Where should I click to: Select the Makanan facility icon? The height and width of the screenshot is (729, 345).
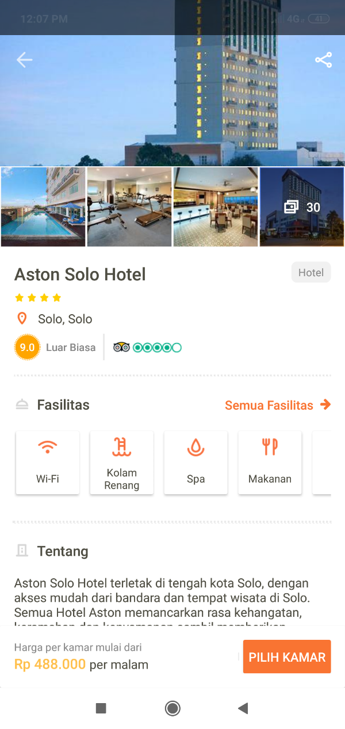coord(270,447)
